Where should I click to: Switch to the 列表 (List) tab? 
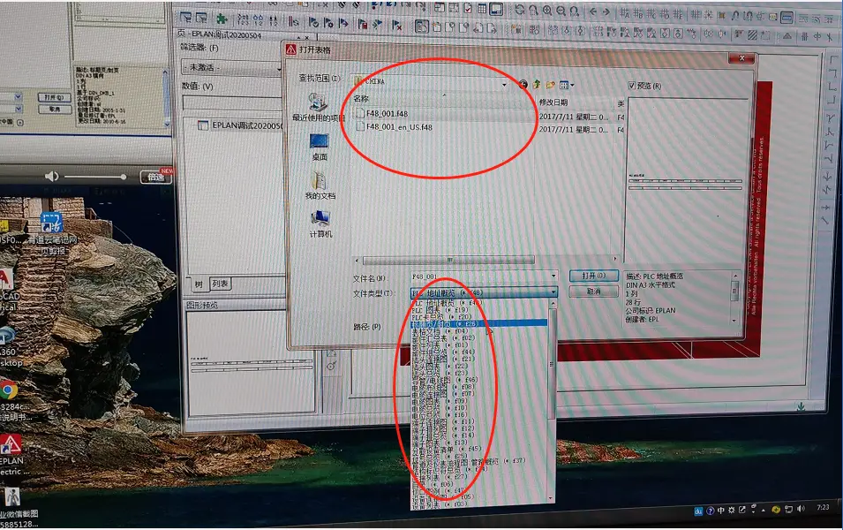tap(219, 284)
